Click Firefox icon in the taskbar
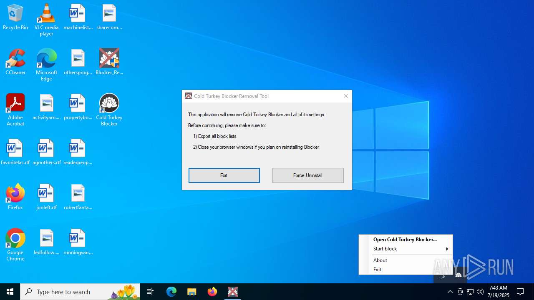The height and width of the screenshot is (300, 534). tap(212, 292)
